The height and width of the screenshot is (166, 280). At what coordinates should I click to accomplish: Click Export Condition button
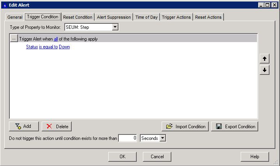tap(234, 127)
